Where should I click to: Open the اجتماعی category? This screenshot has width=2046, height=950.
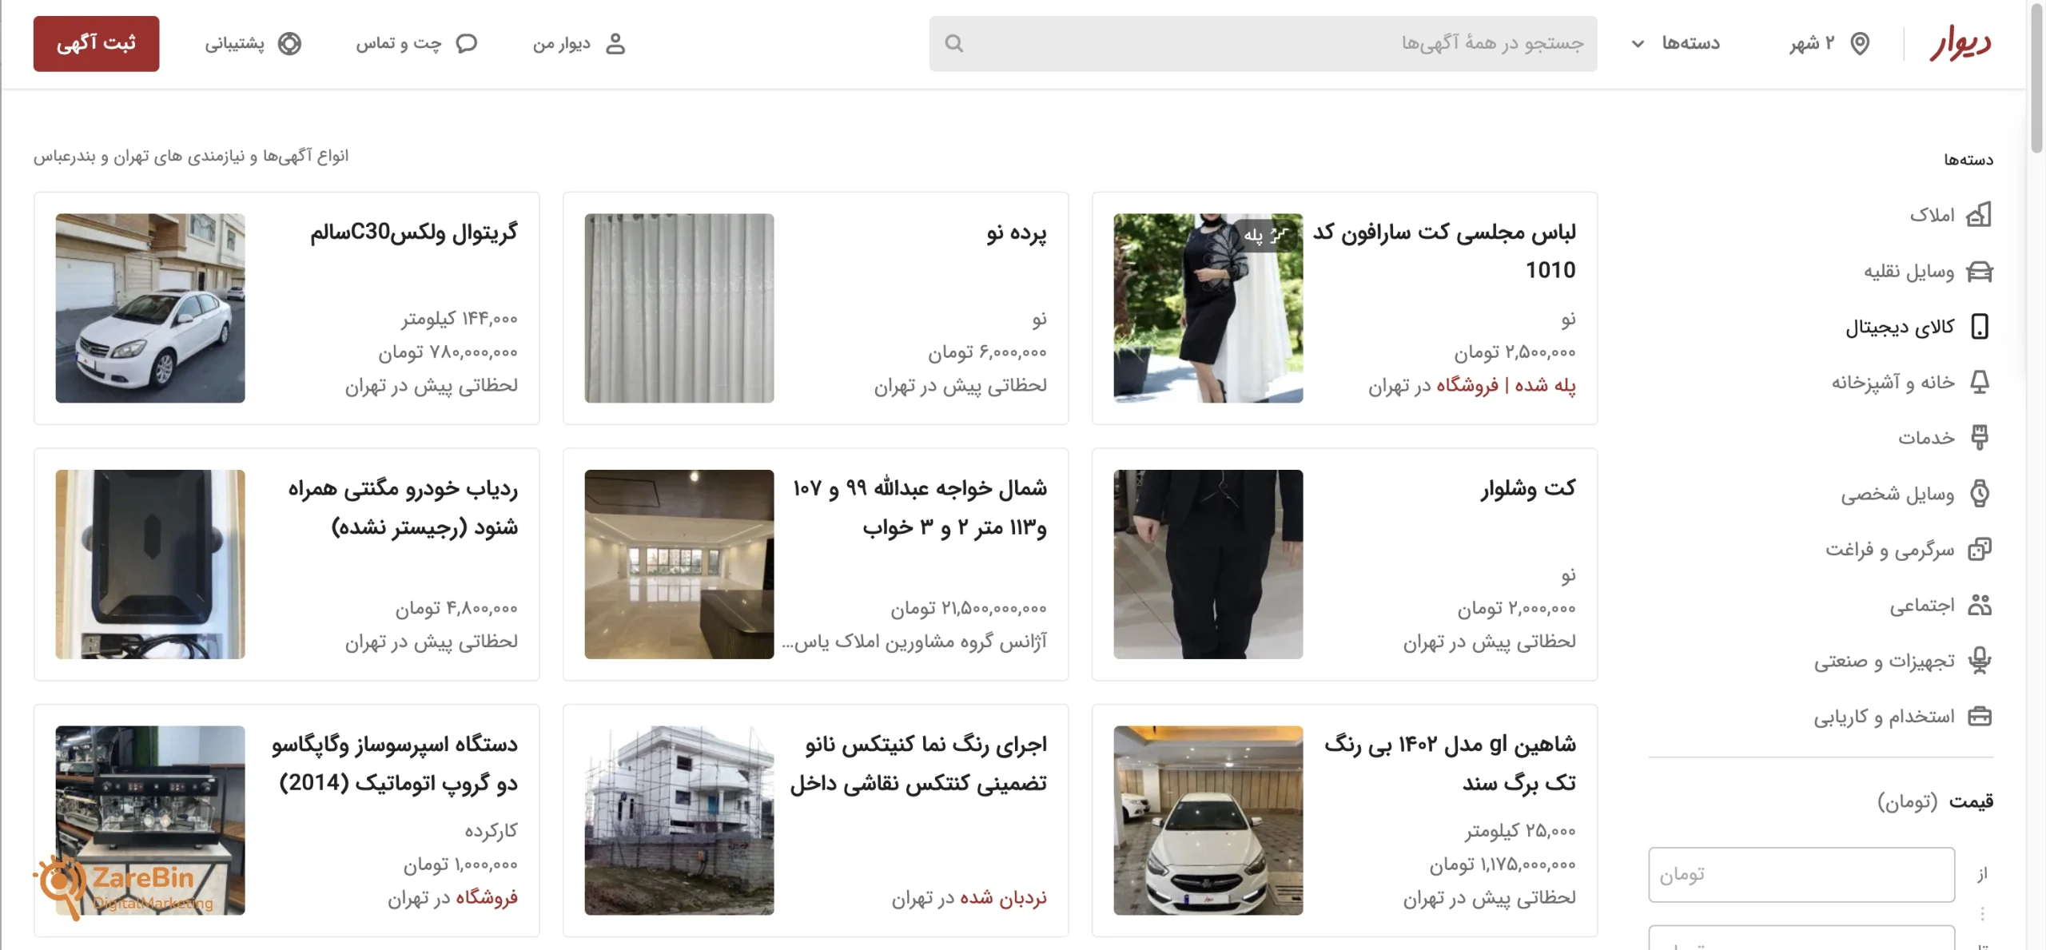[x=1941, y=605]
